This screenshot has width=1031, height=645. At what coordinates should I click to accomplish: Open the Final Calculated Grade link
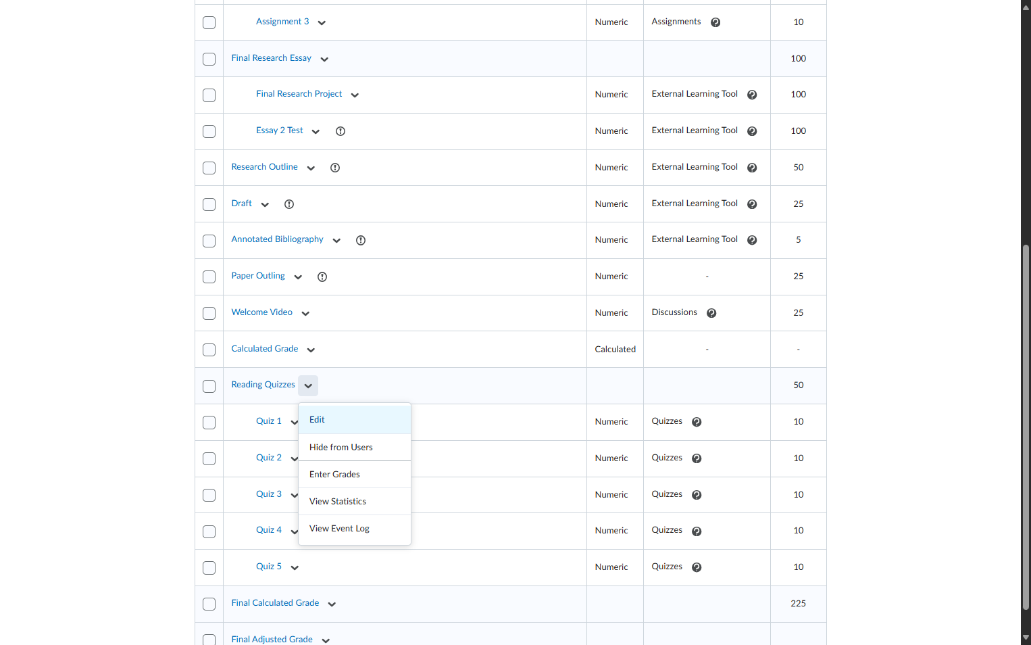275,603
